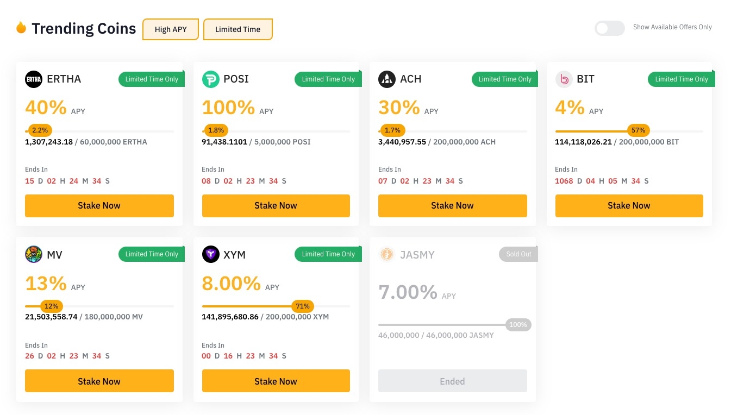The image size is (750, 415).
Task: Click the MV countdown showing 26 D
Action: (x=67, y=356)
